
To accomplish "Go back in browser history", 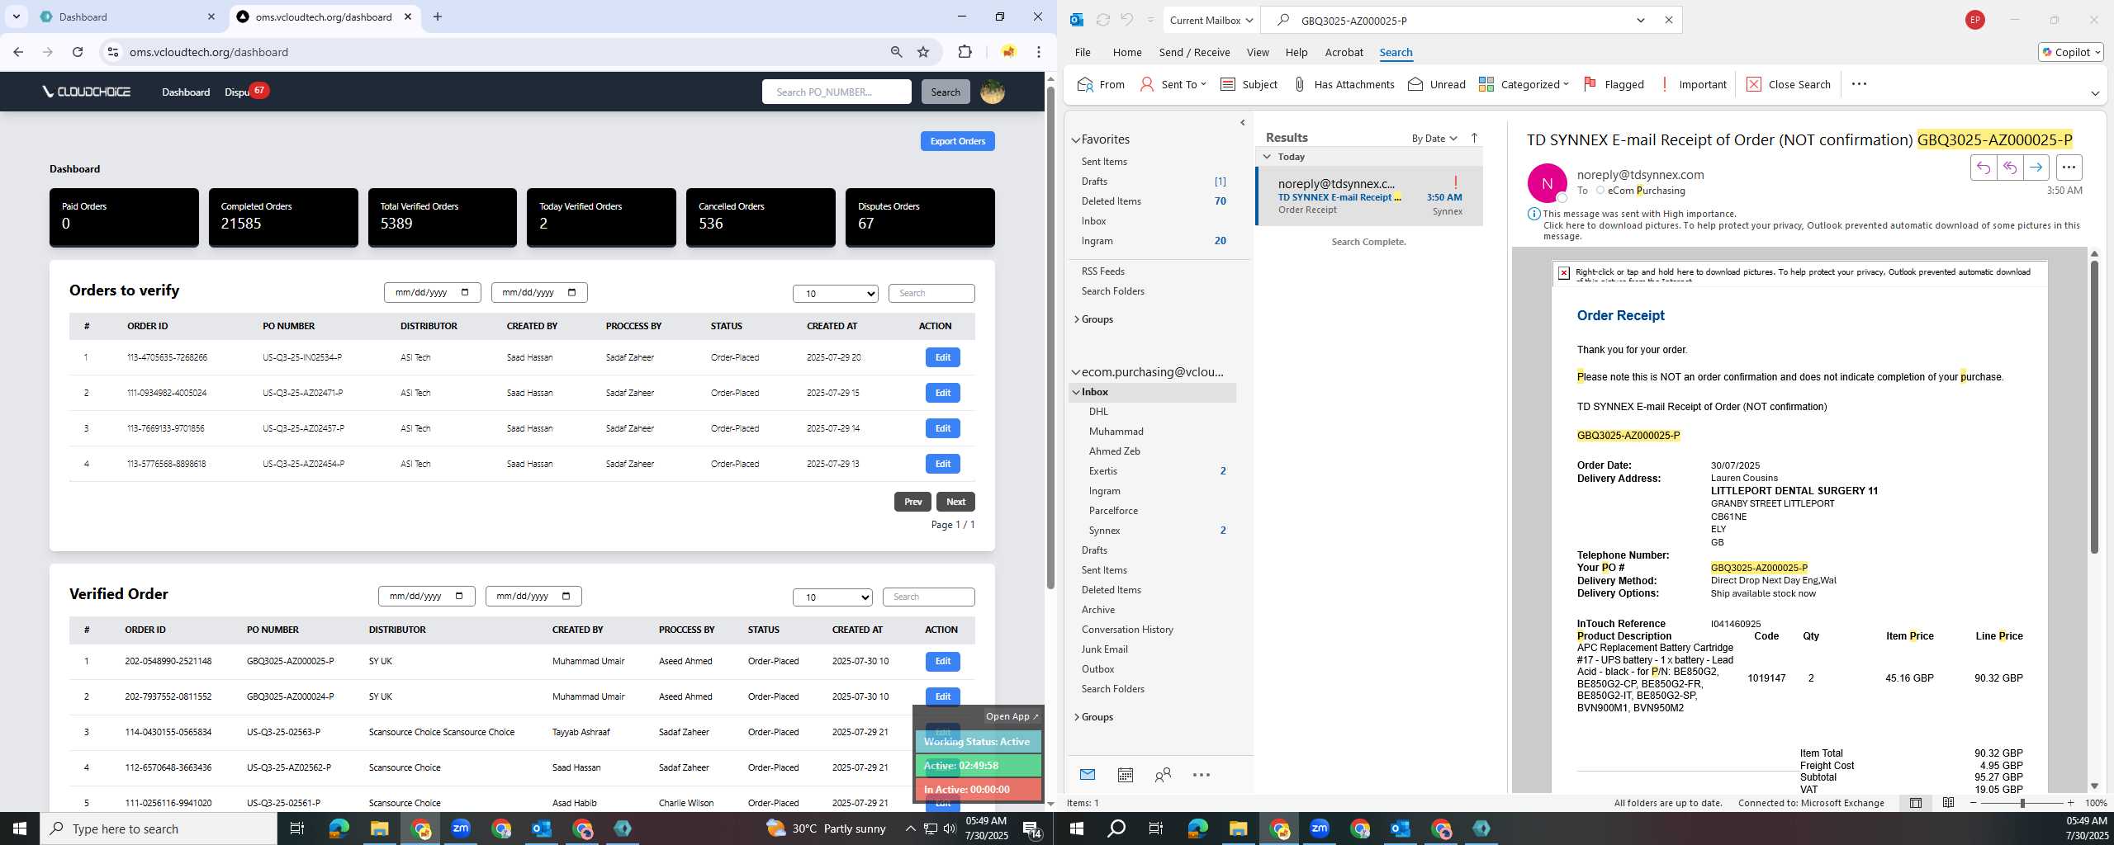I will [18, 52].
